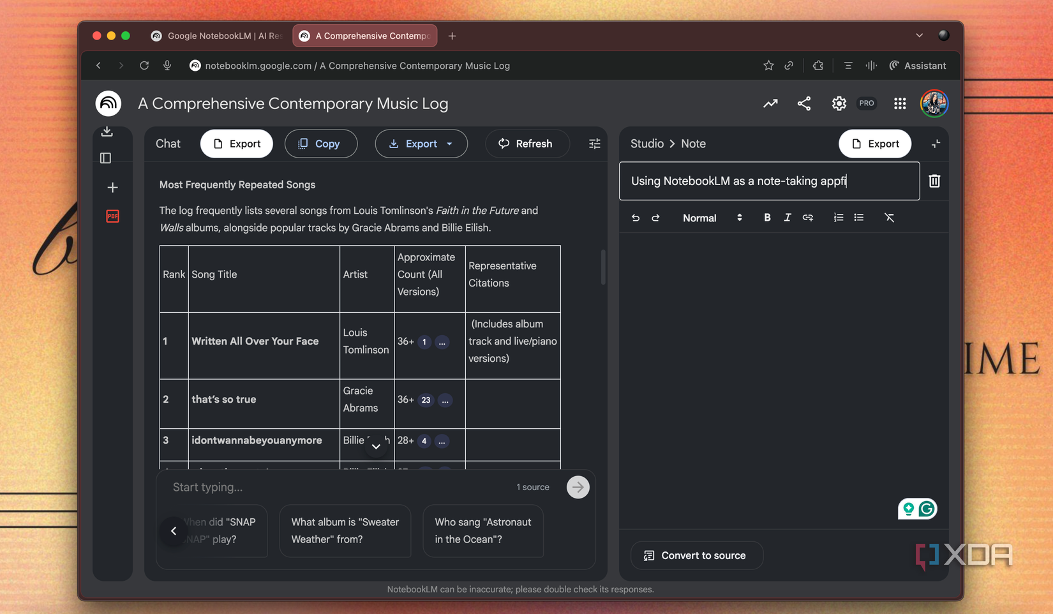Apply bold formatting in the note editor
Screen dimensions: 1053x614
pos(767,218)
